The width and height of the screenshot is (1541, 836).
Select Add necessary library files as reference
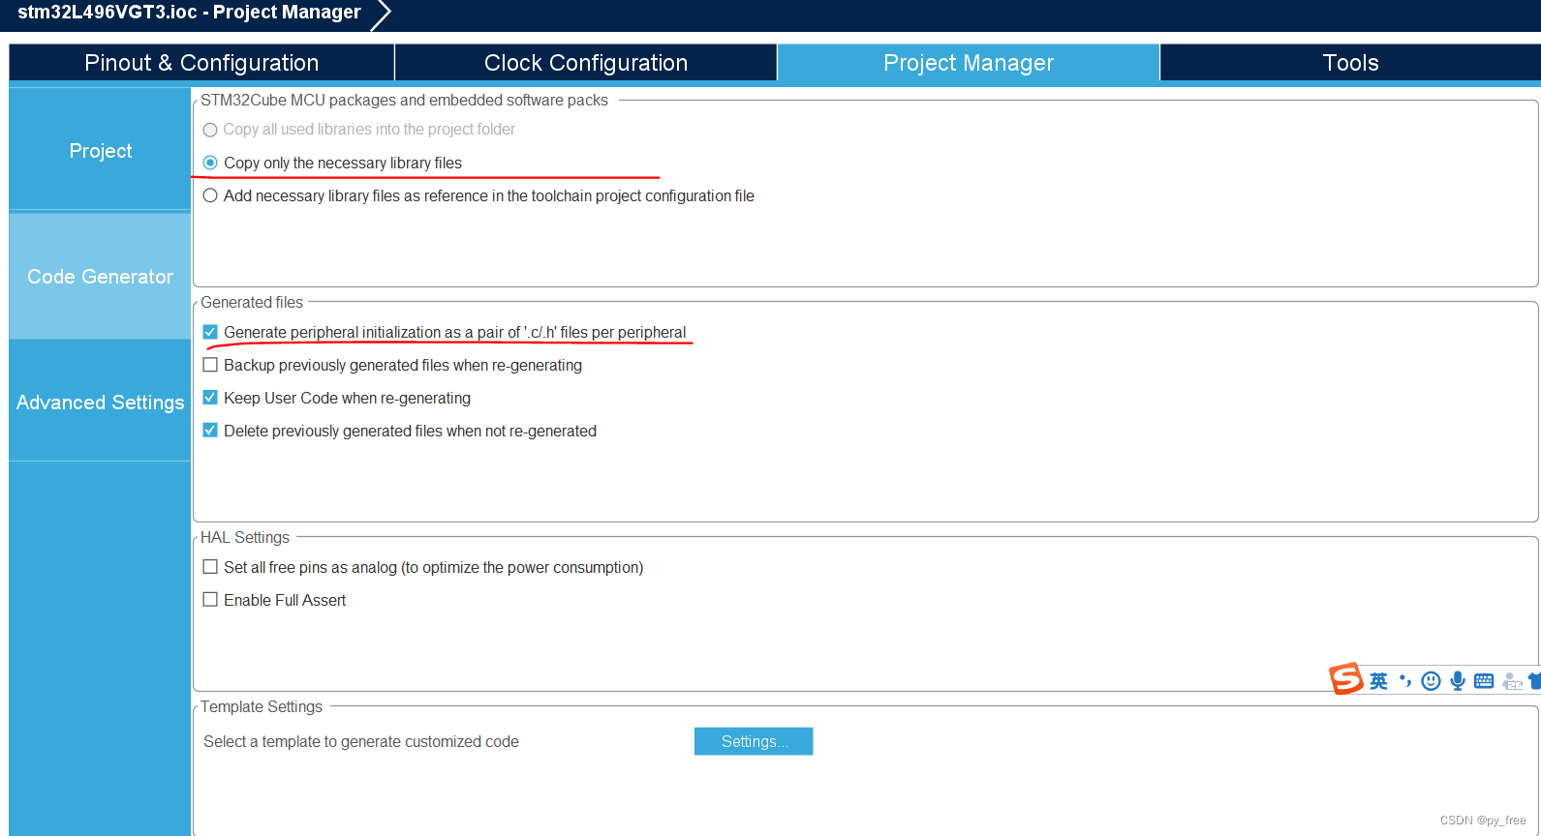point(210,195)
